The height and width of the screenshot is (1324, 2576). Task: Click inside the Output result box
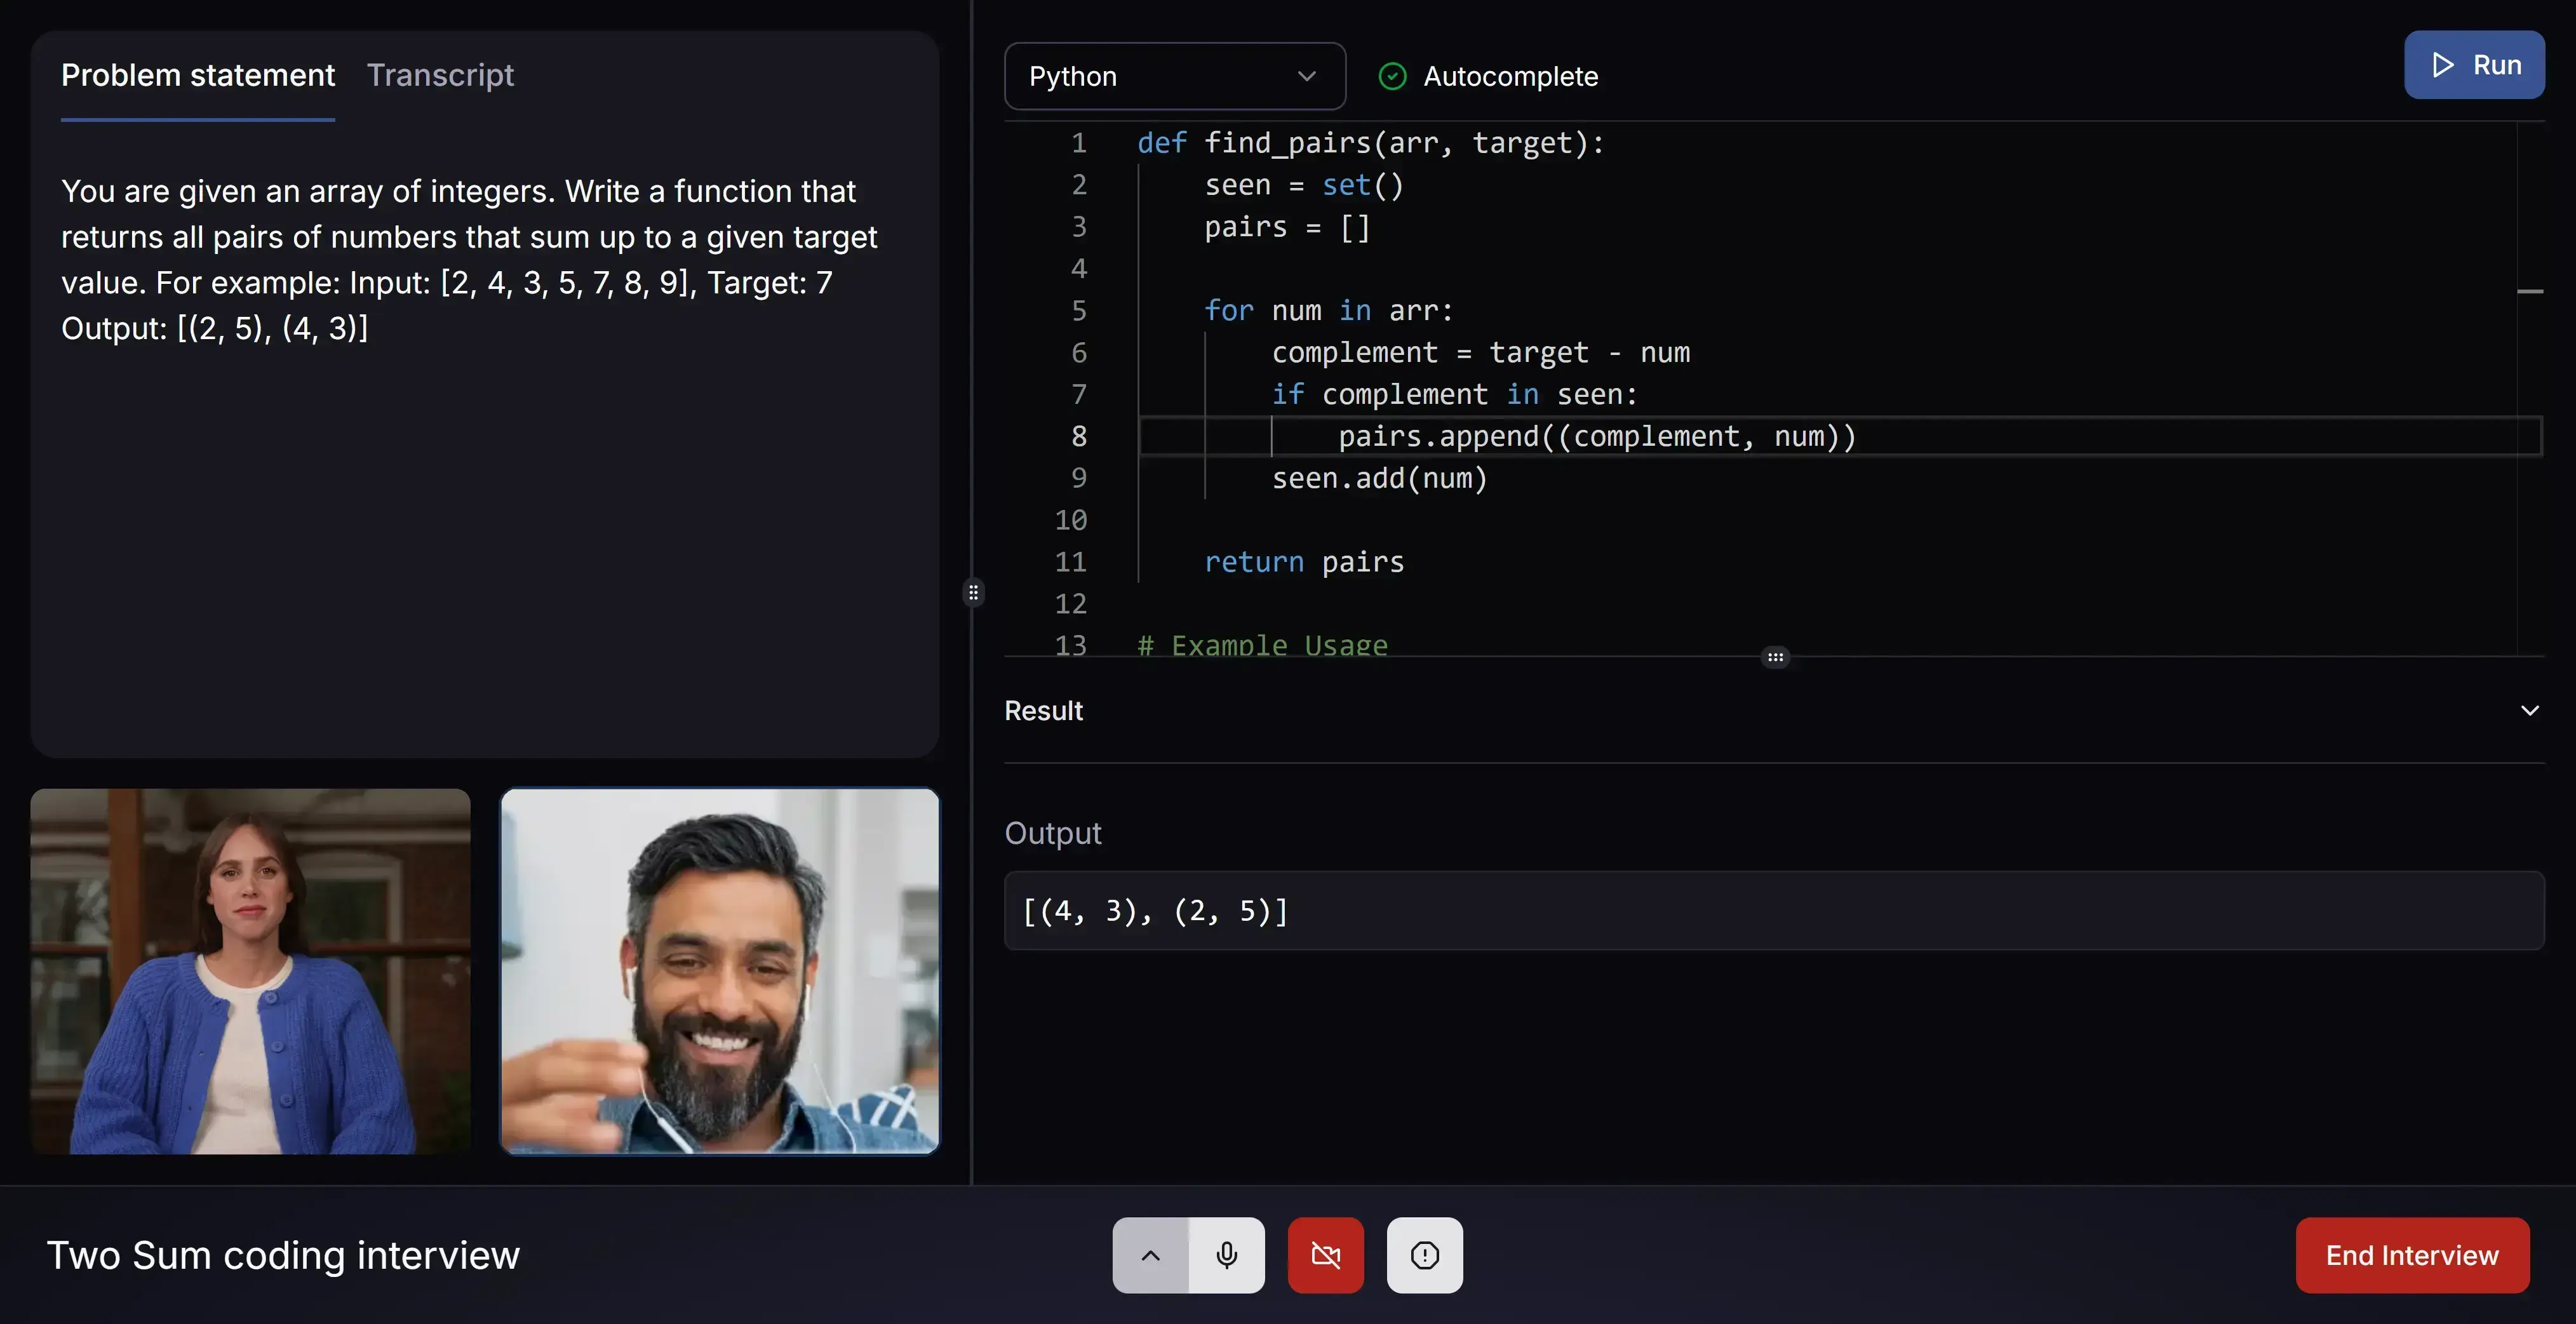[x=1773, y=910]
